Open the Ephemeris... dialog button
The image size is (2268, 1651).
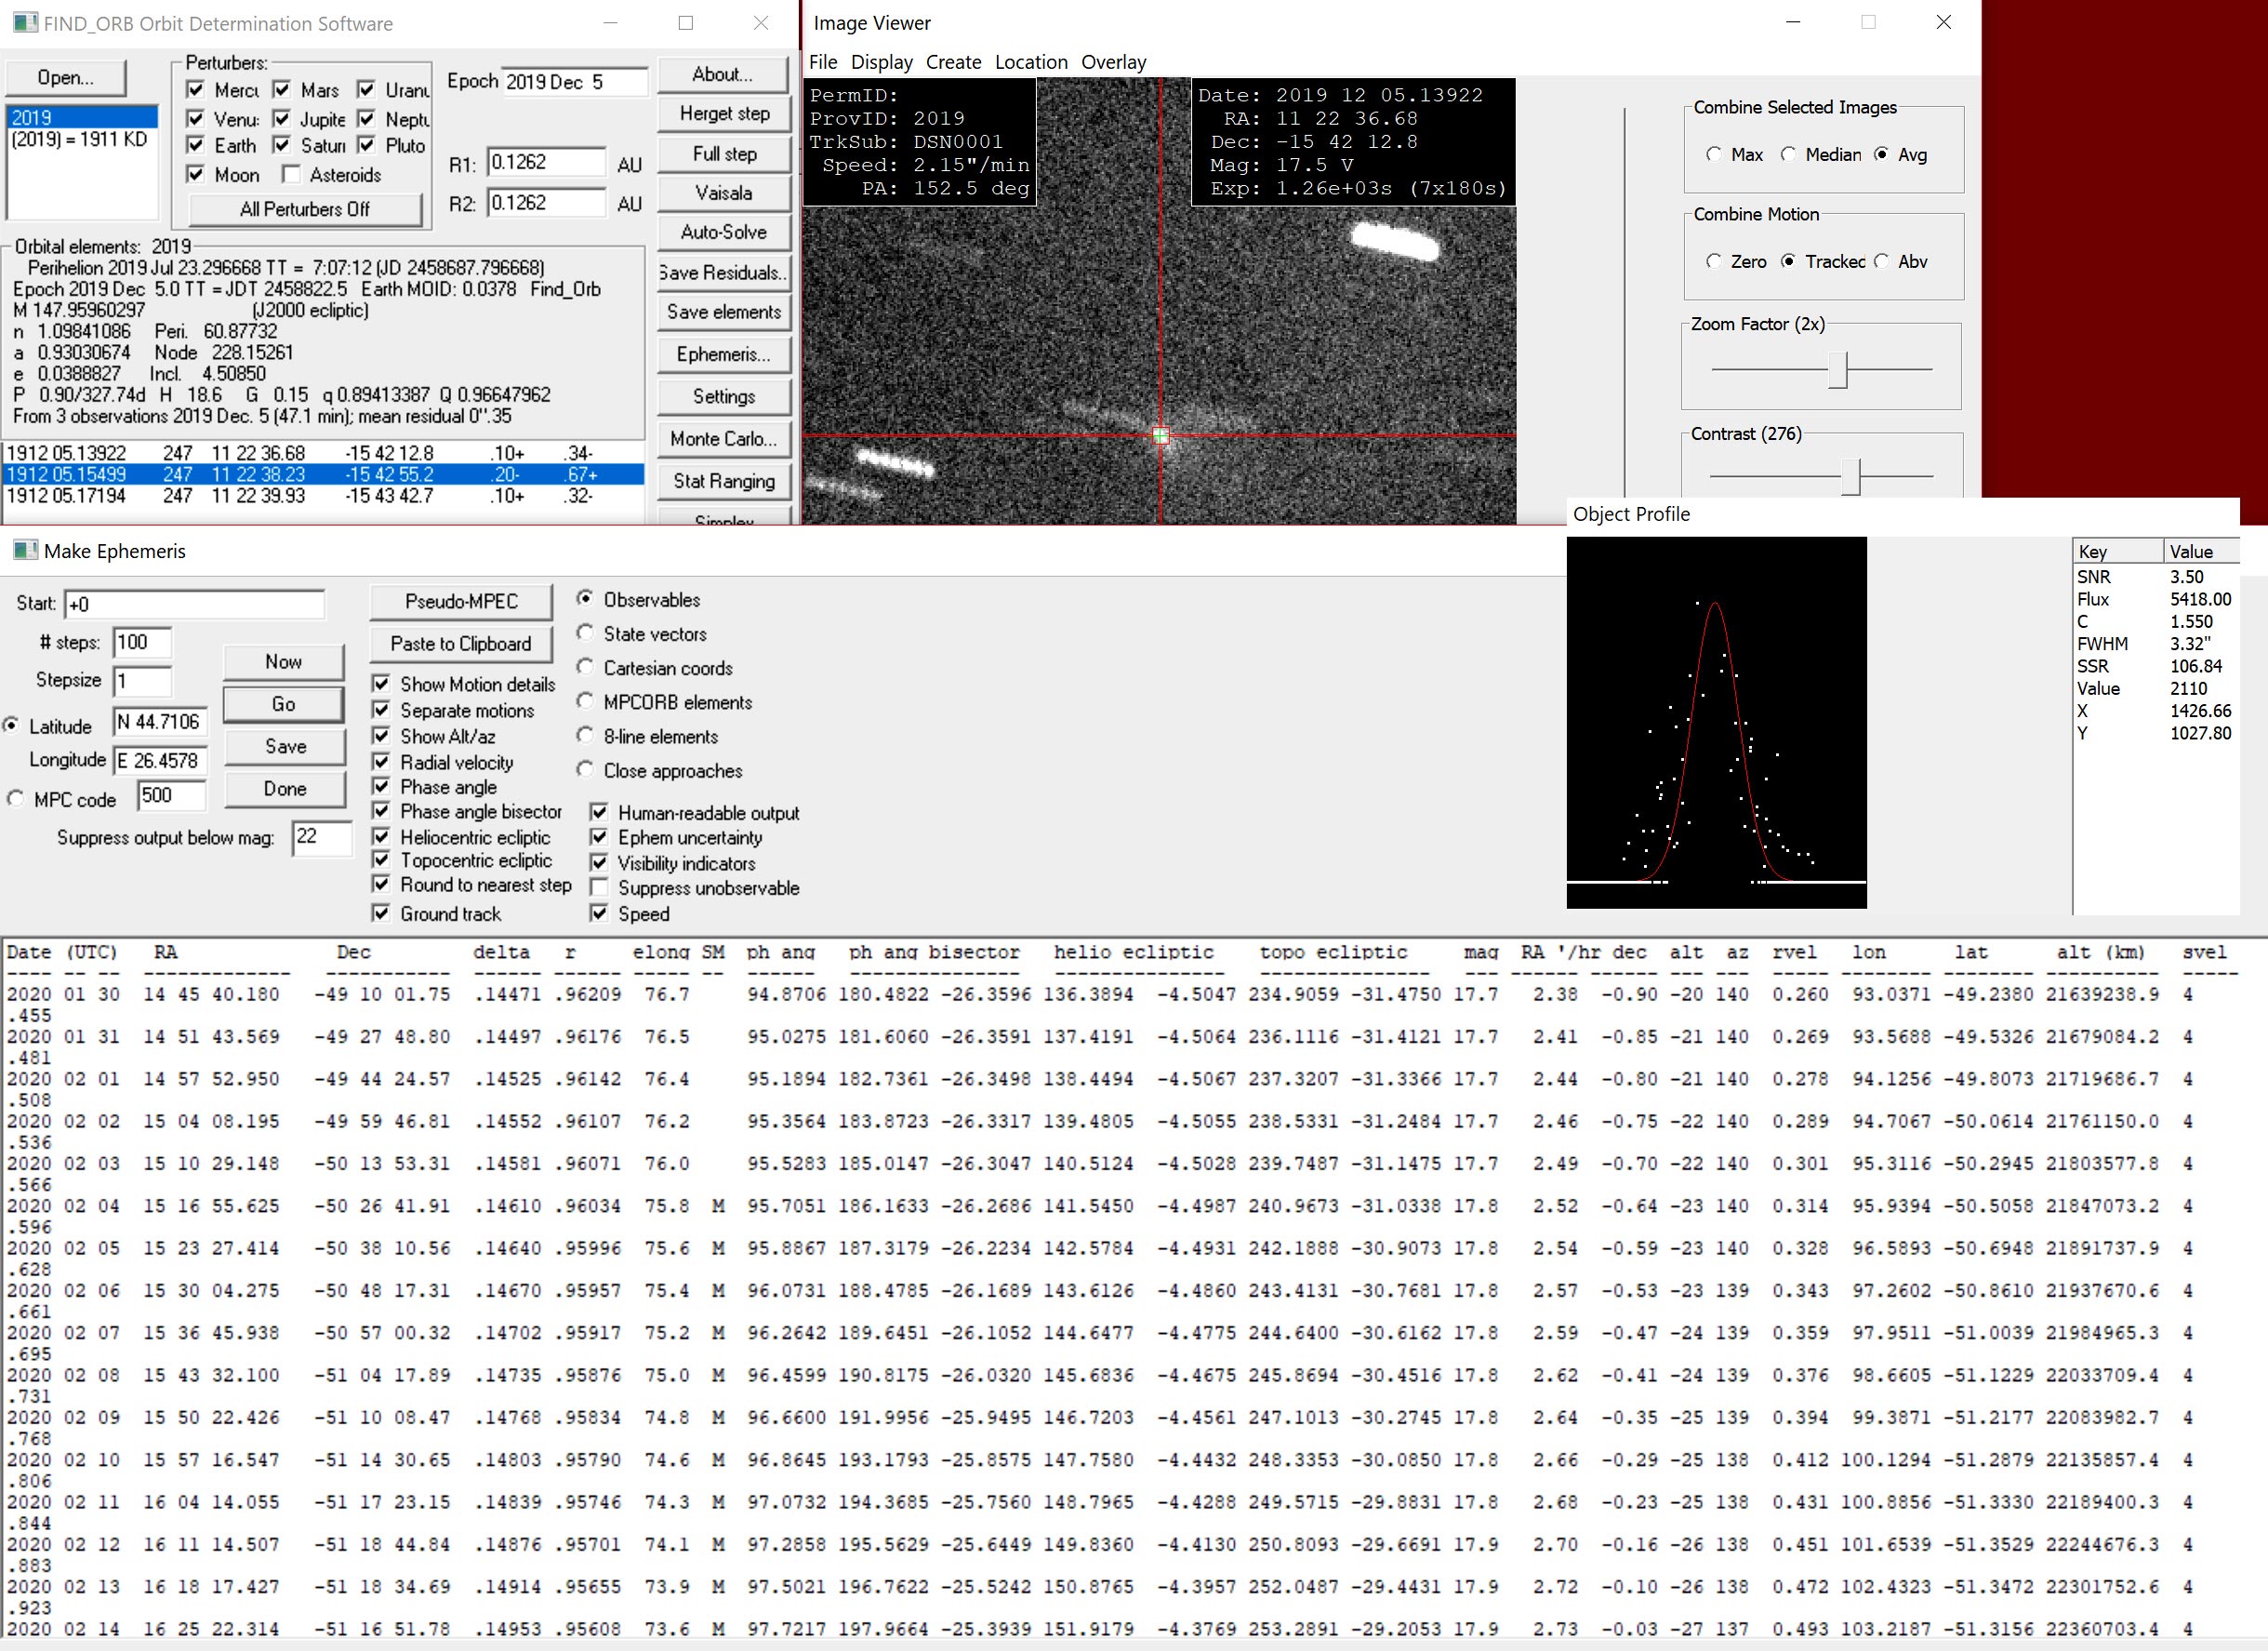(724, 354)
